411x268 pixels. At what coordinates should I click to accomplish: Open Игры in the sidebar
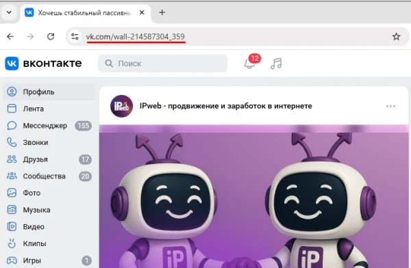[x=49, y=260]
